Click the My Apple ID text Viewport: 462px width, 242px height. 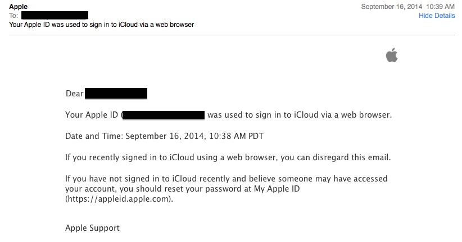[277, 189]
